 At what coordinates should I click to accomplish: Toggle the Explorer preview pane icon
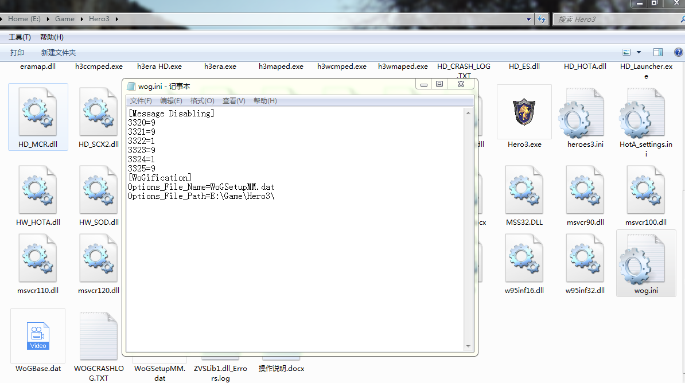coord(658,52)
